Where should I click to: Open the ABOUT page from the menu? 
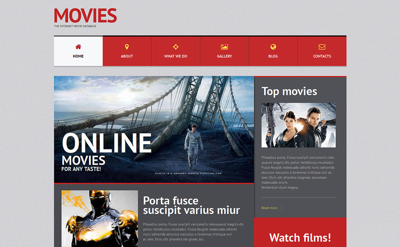(x=126, y=56)
